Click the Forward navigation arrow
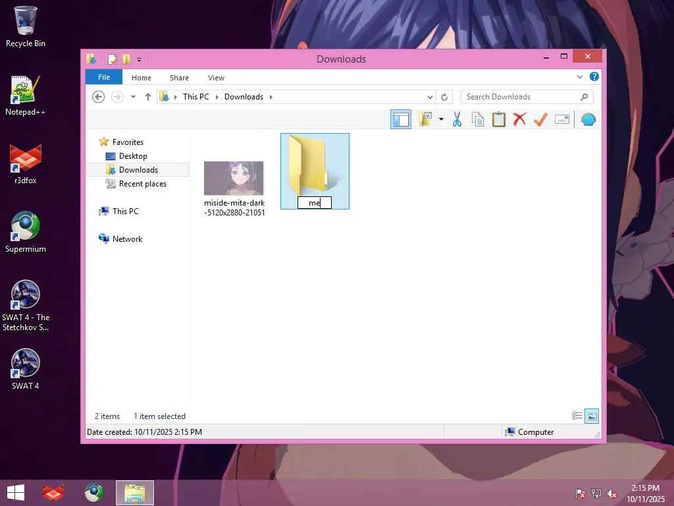 117,97
